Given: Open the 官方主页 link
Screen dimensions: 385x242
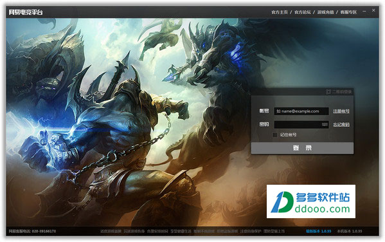Looking at the screenshot, I should point(280,12).
